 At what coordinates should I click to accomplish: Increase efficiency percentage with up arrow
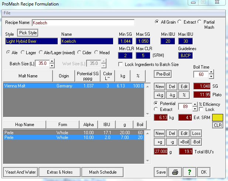195,105
